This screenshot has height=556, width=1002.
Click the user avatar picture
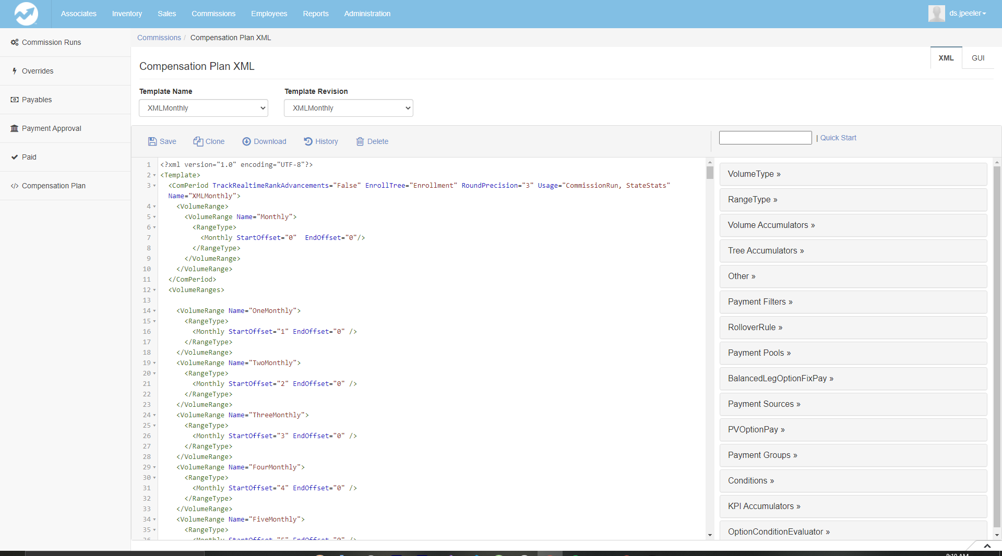[x=937, y=14]
